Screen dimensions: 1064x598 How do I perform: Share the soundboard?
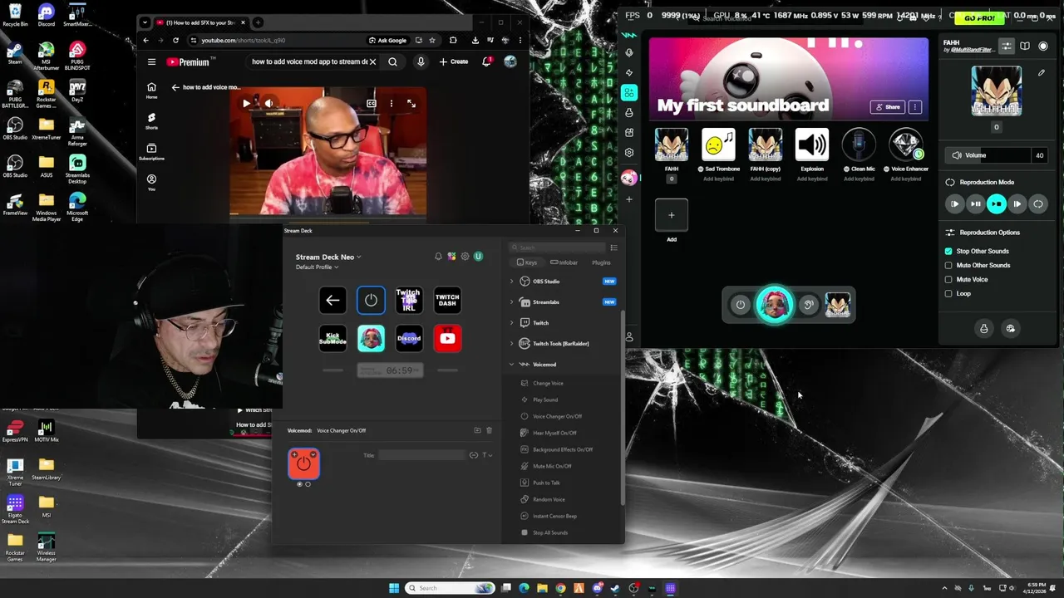click(888, 107)
